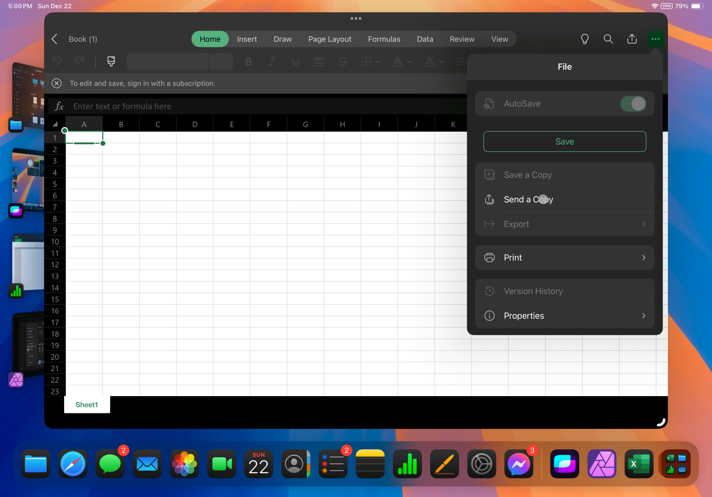Click the green three-dots File menu icon
This screenshot has width=712, height=497.
[655, 39]
